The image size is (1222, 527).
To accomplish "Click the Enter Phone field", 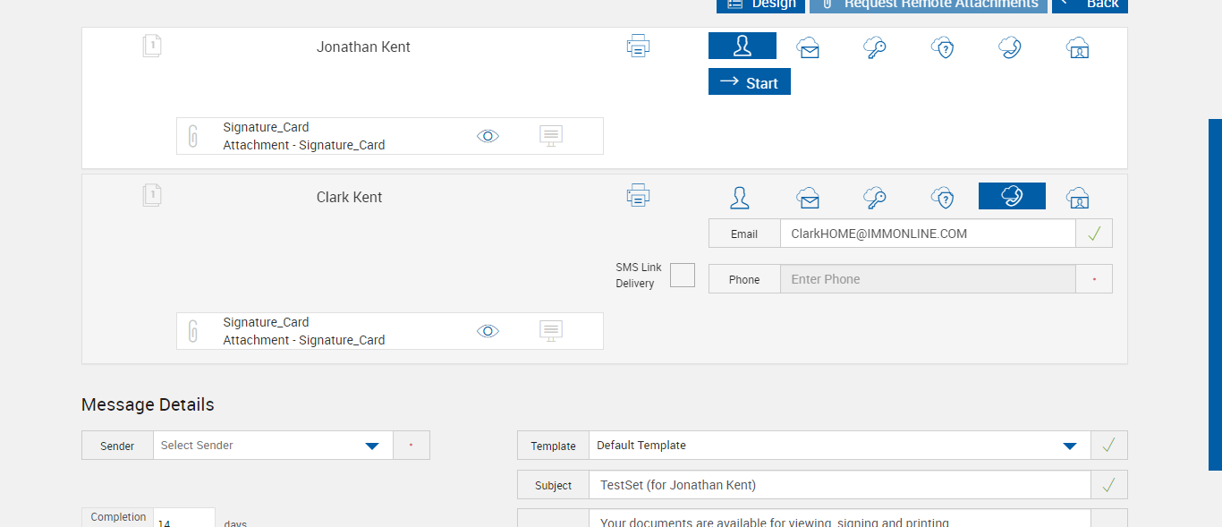I will (x=928, y=279).
